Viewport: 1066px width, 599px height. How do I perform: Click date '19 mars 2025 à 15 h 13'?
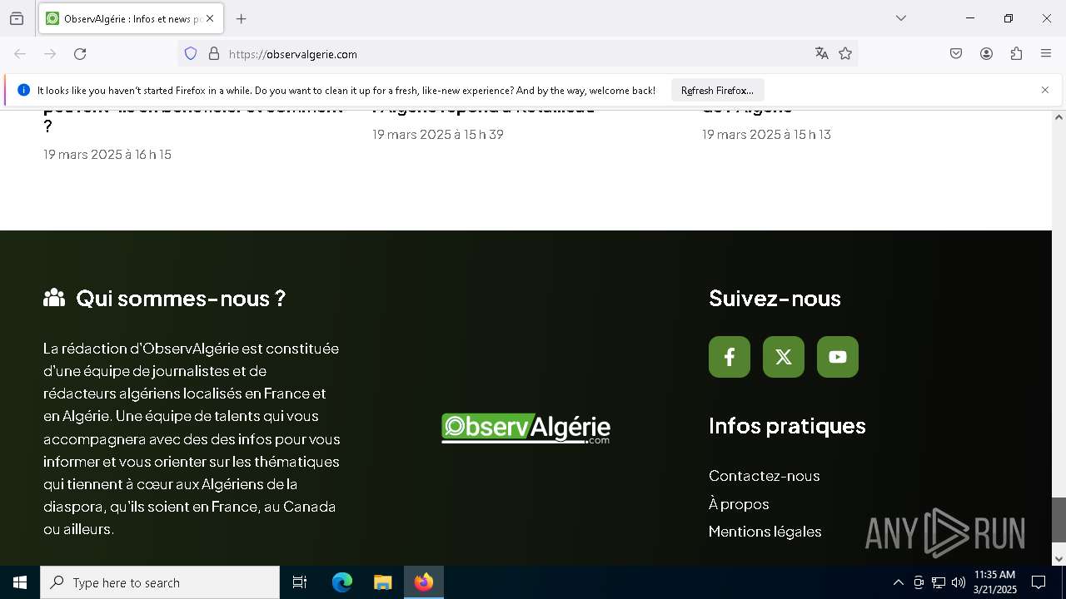(x=766, y=135)
